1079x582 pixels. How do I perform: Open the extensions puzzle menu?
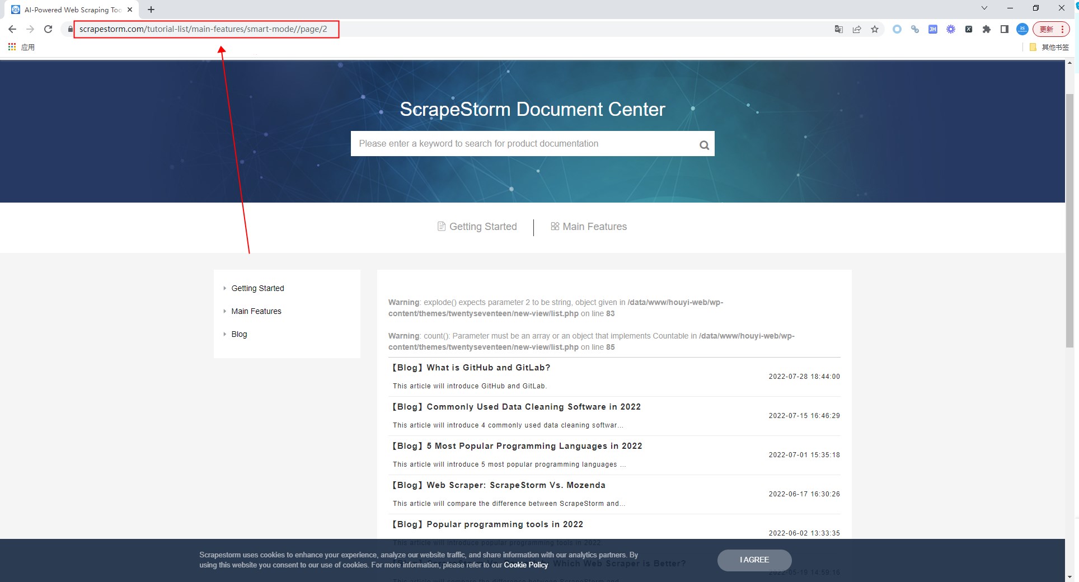click(987, 29)
